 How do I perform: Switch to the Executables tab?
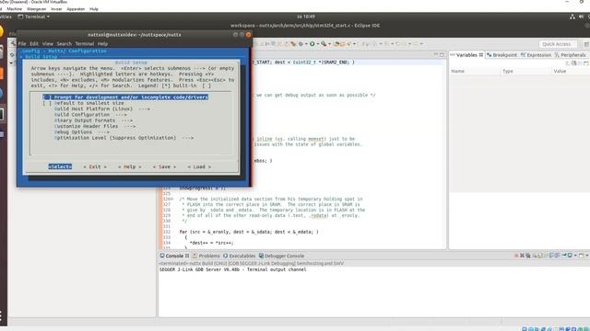point(239,256)
